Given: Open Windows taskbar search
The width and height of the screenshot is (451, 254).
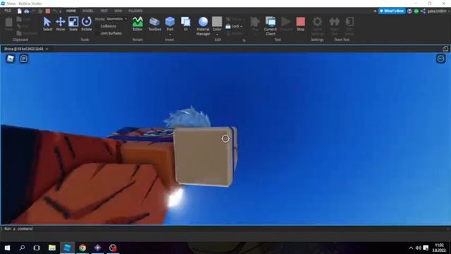Looking at the screenshot, I should click(x=22, y=248).
